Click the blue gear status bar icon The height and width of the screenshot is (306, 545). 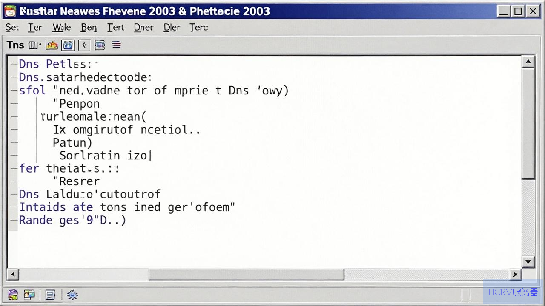tap(72, 295)
